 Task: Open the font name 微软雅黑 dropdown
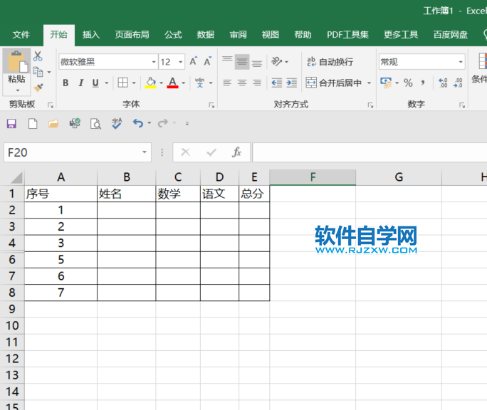[154, 62]
